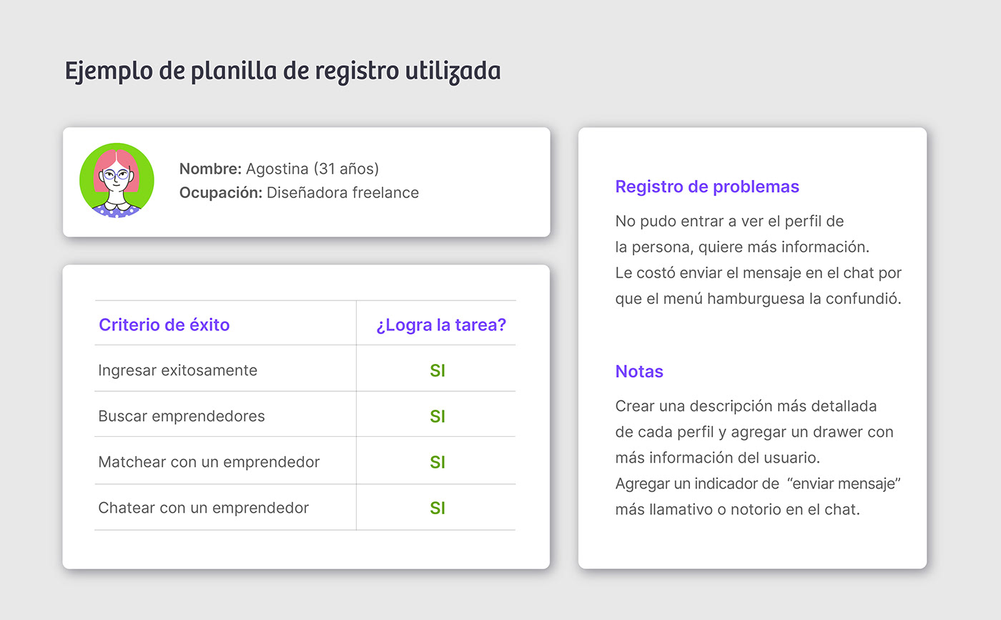Viewport: 1001px width, 620px height.
Task: Click the 'Ingresar exitosamente' row label
Action: click(177, 370)
